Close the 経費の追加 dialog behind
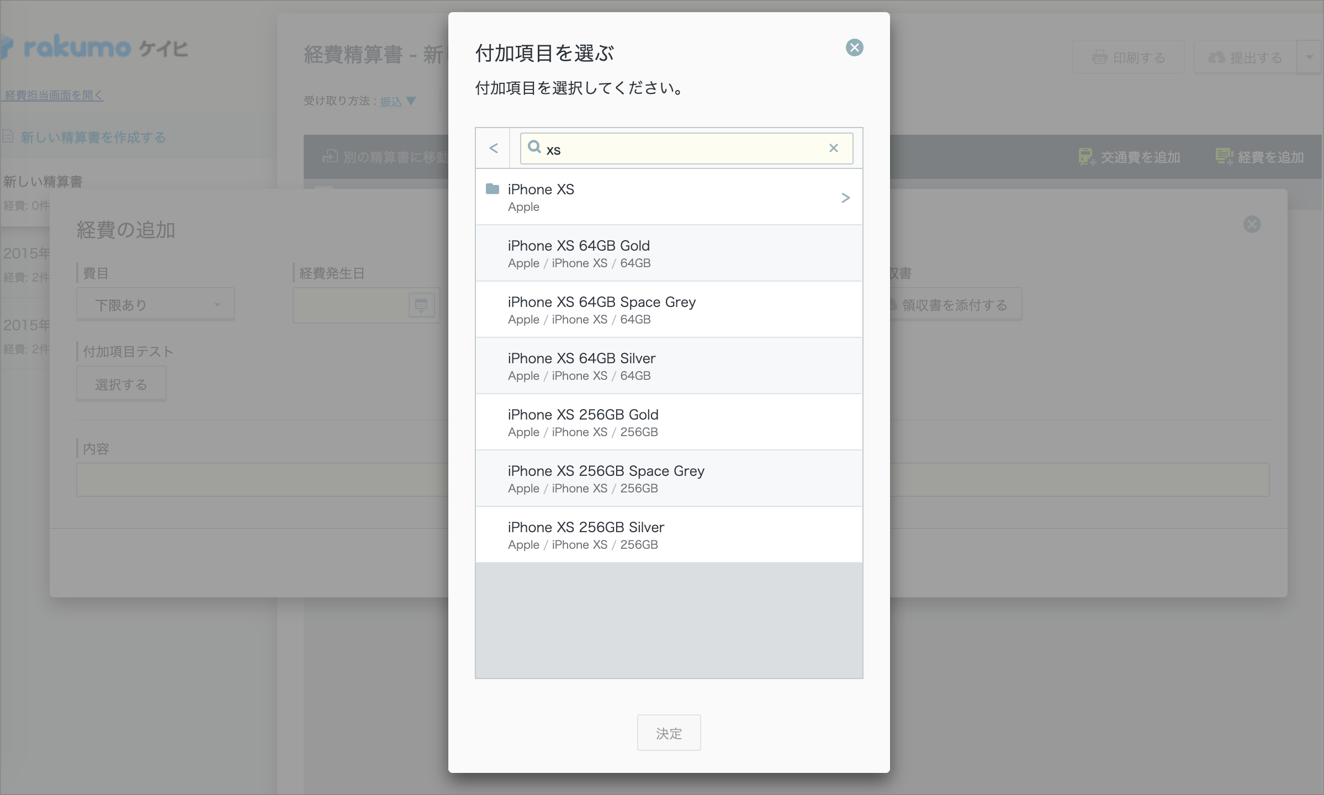Viewport: 1324px width, 795px height. [x=1252, y=224]
